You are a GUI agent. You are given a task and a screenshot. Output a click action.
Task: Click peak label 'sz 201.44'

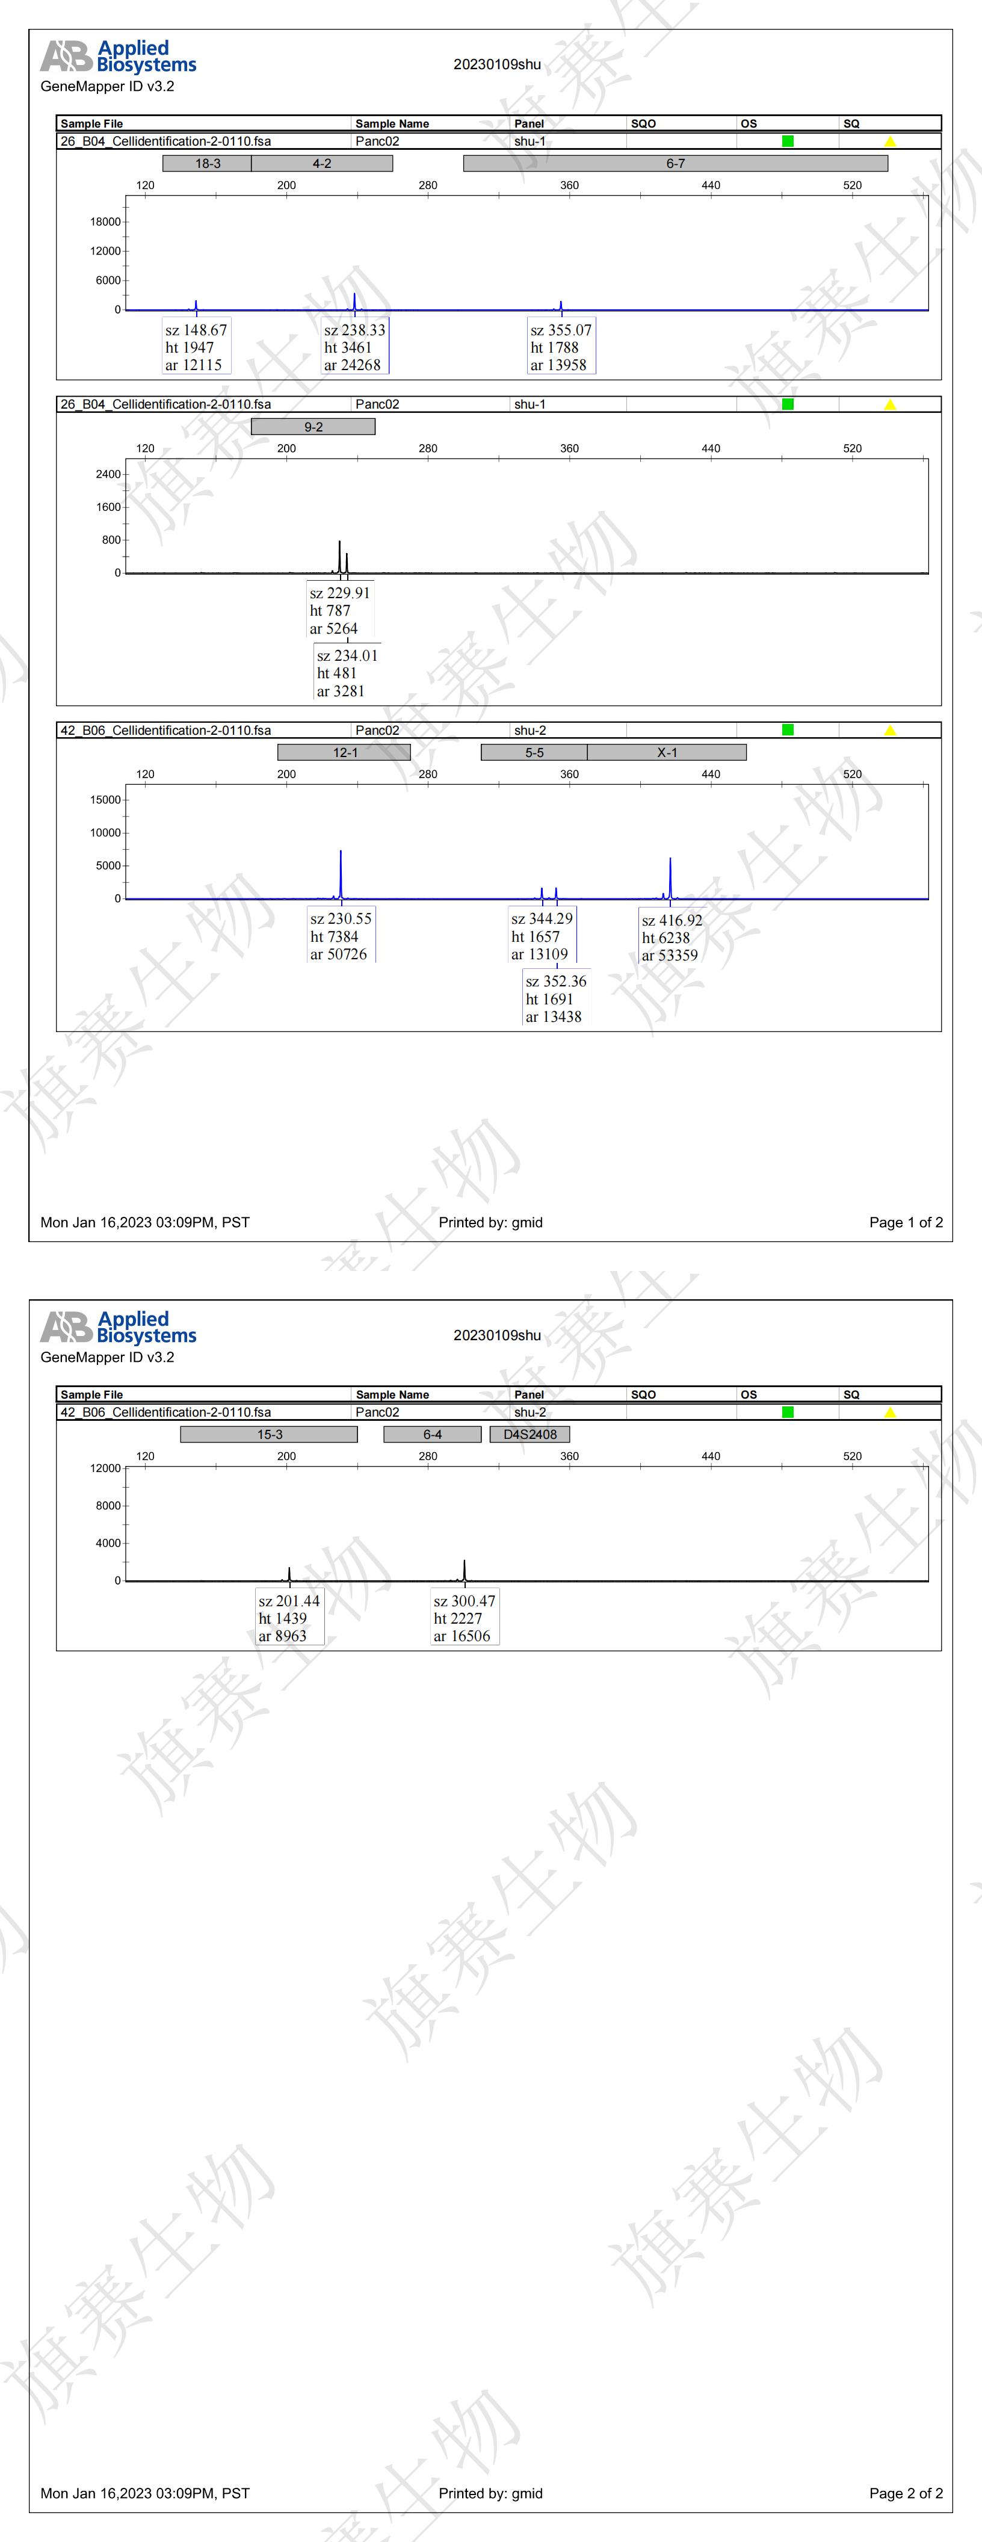click(x=289, y=1601)
